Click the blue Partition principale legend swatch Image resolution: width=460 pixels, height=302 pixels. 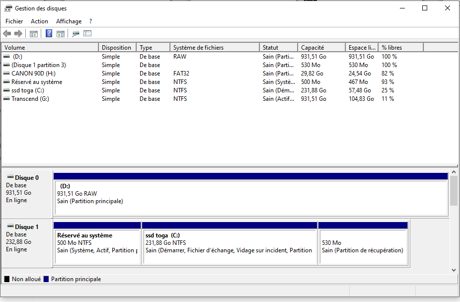(46, 279)
